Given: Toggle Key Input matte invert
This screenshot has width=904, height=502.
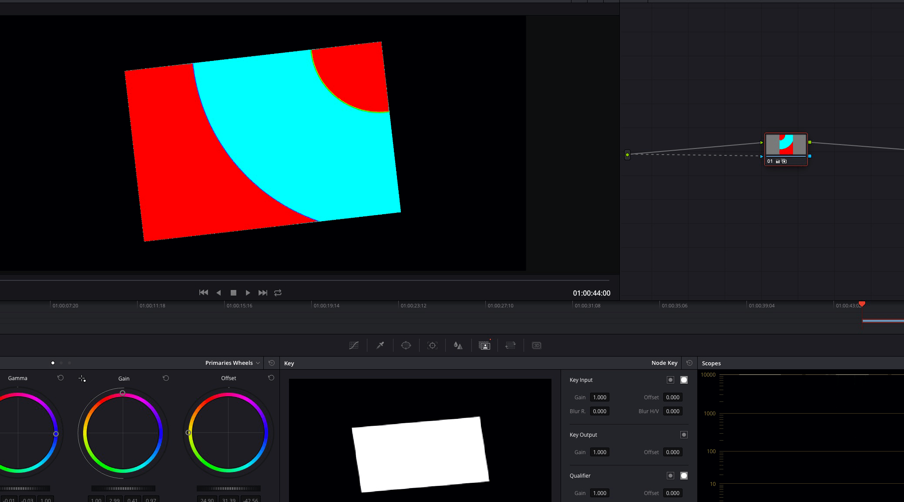Looking at the screenshot, I should 670,380.
